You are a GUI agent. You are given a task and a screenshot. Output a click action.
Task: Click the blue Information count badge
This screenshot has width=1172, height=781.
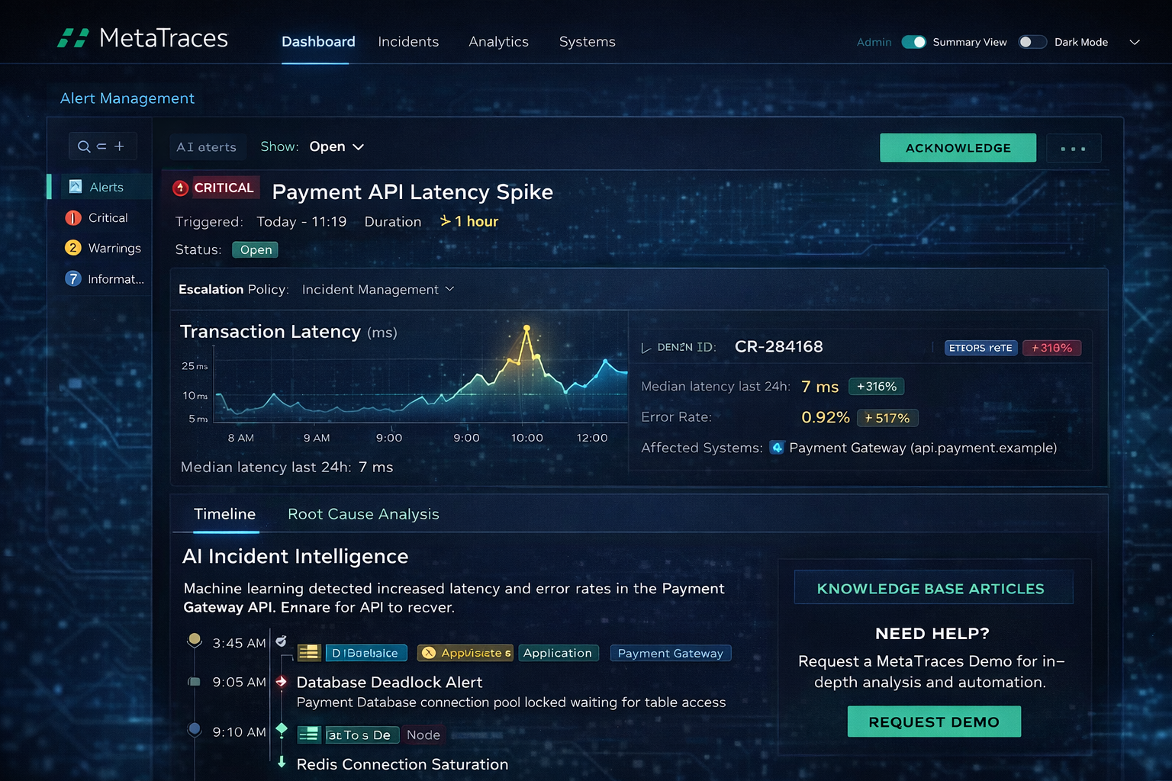coord(72,279)
